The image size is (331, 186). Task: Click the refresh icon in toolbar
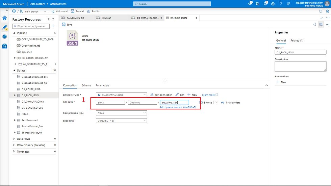pyautogui.click(x=321, y=11)
